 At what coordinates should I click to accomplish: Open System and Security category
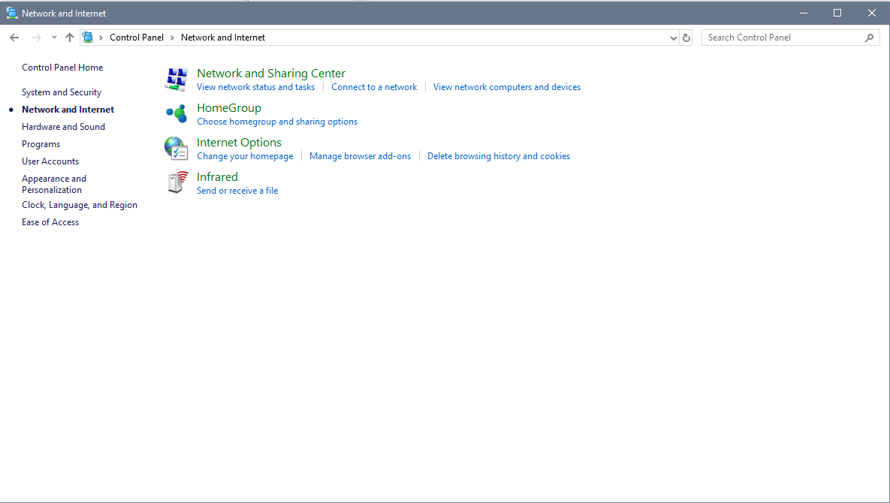point(62,92)
